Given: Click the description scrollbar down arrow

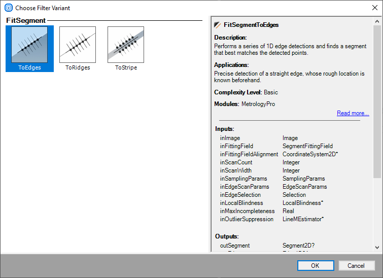Looking at the screenshot, I should (x=377, y=247).
